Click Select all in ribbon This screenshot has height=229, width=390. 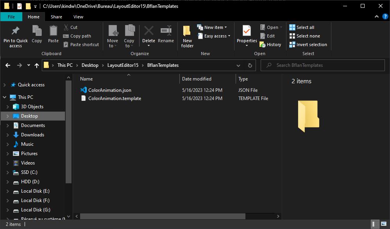(x=302, y=27)
